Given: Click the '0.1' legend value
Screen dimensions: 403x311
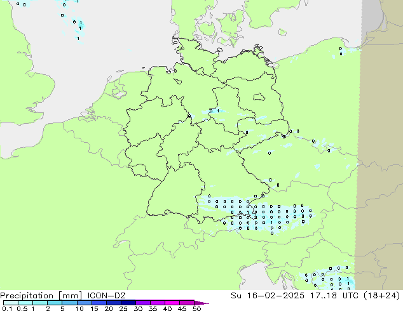Looking at the screenshot, I should 6,308.
